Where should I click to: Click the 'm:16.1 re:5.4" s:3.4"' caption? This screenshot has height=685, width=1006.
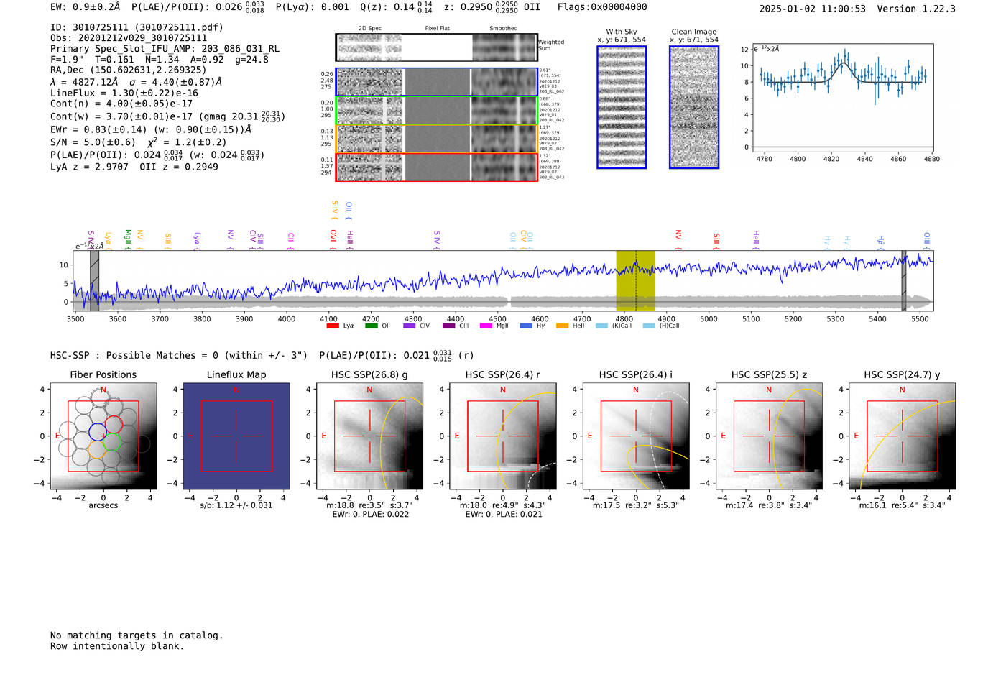(x=902, y=505)
